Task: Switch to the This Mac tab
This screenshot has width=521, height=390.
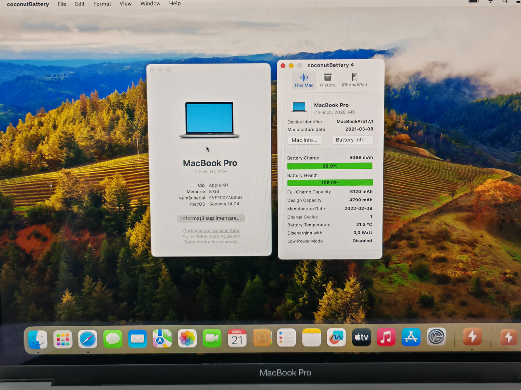Action: pos(303,80)
